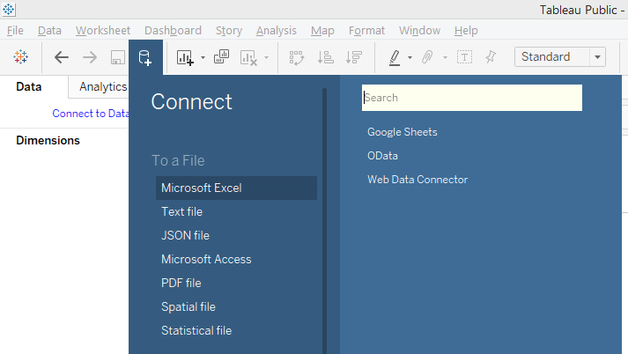Expand the New Worksheet dropdown arrow

coord(203,58)
